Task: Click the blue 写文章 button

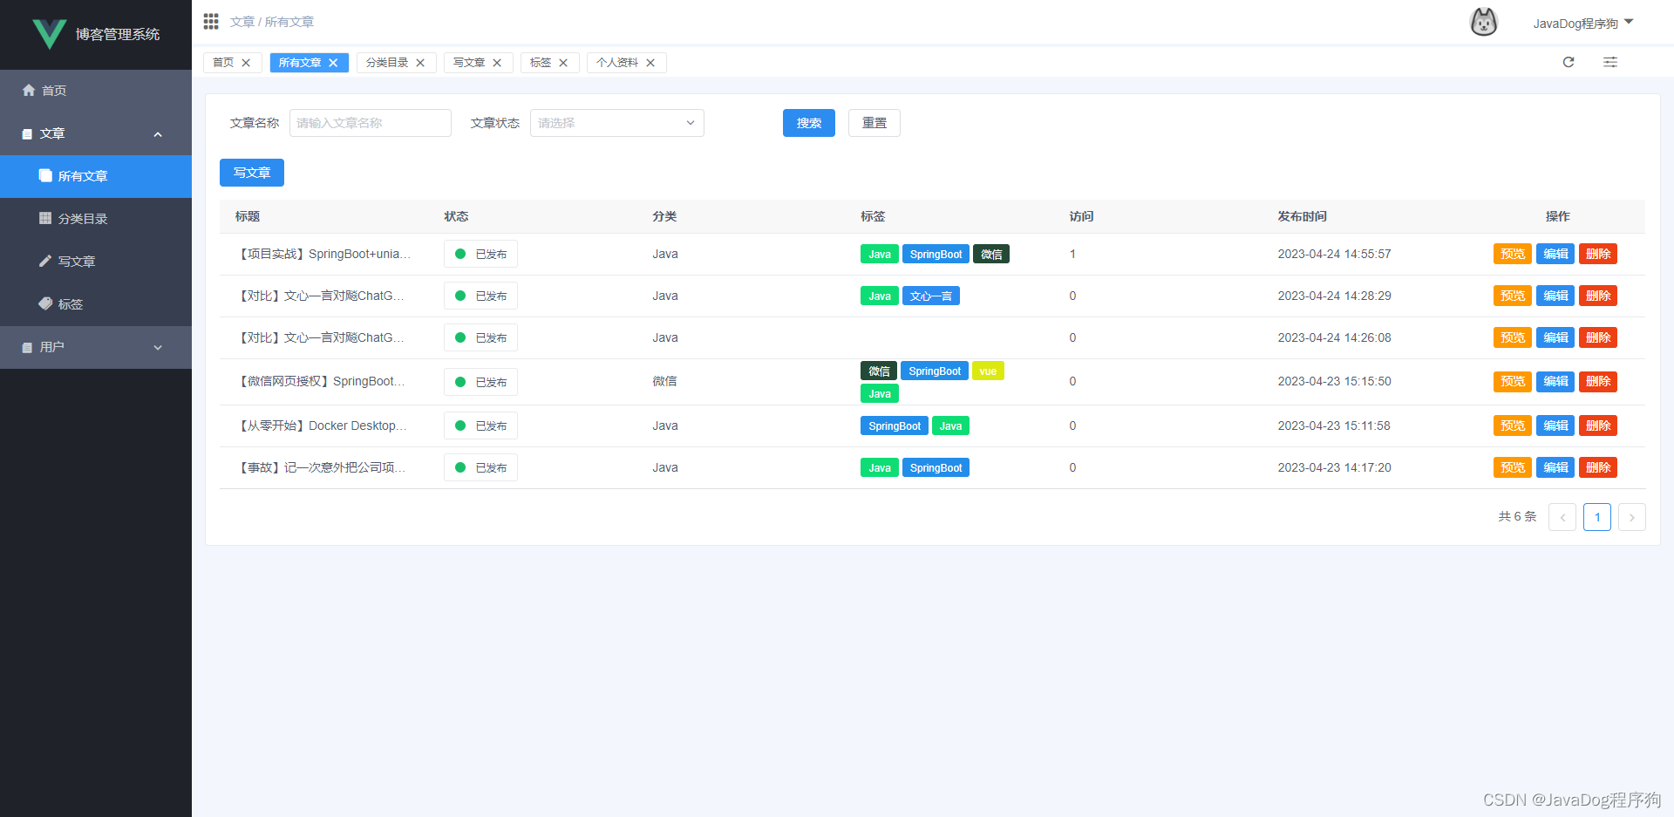Action: click(x=252, y=173)
